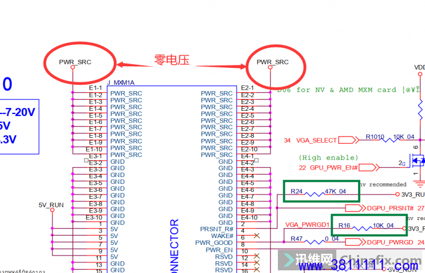Click the no-connect X on RSVD pin 14

tap(257, 263)
